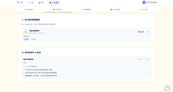The width and height of the screenshot is (173, 92).
Task: Switch to the 风格设计 sub-tab
Action: [29, 10]
